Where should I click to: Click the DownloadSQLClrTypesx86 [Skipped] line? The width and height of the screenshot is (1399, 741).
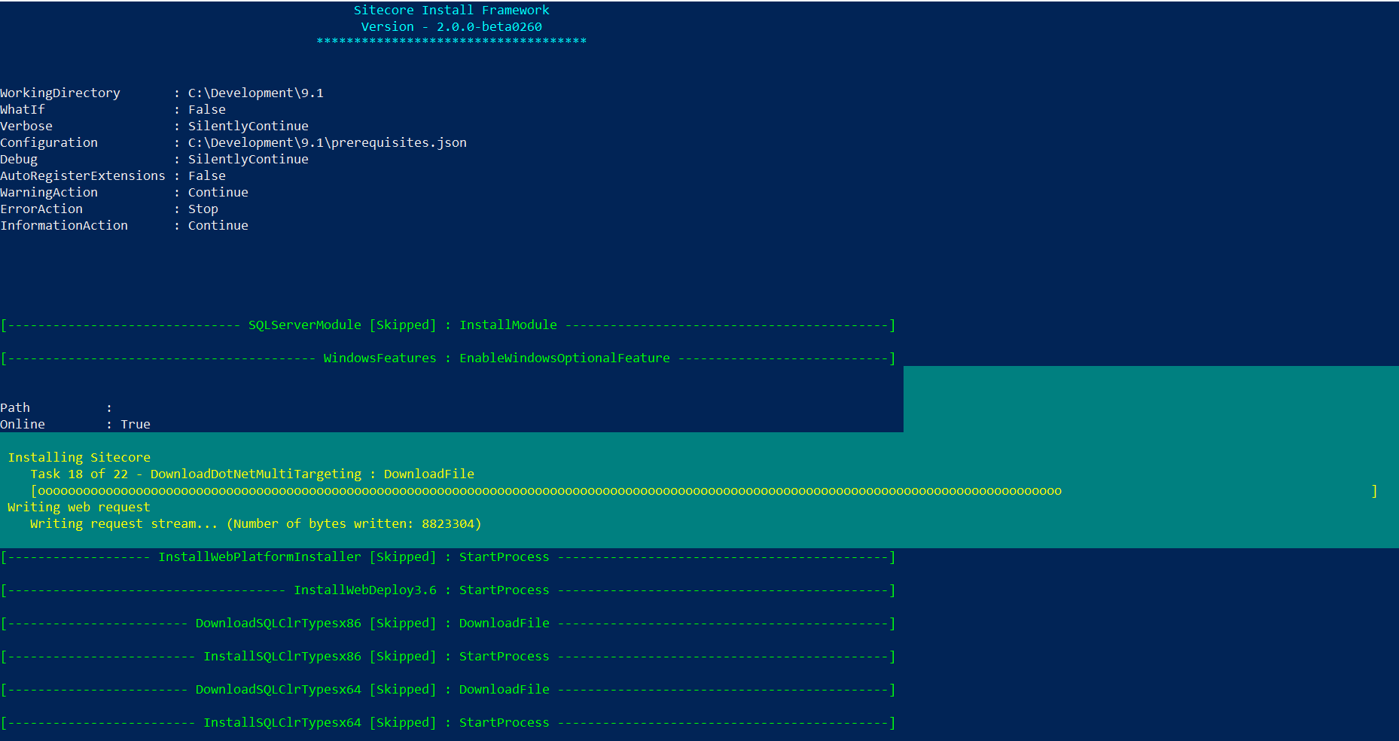coord(449,624)
